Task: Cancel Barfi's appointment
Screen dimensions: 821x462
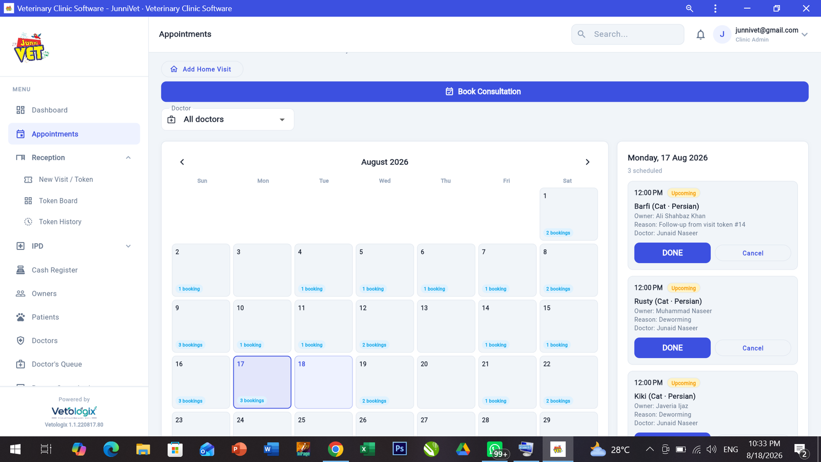Action: pyautogui.click(x=753, y=253)
